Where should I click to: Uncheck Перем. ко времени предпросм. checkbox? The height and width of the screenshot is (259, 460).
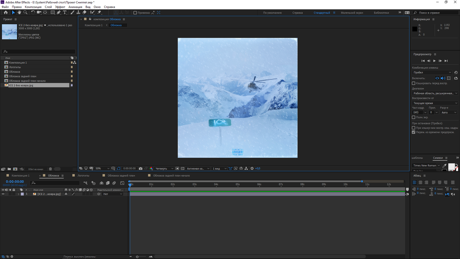pyautogui.click(x=413, y=132)
